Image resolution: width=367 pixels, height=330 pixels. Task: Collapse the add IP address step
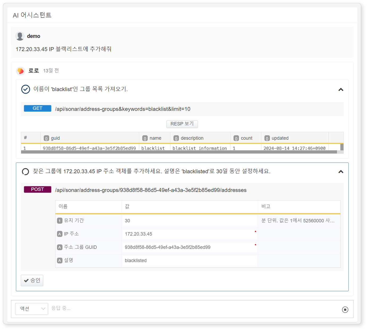coord(341,172)
